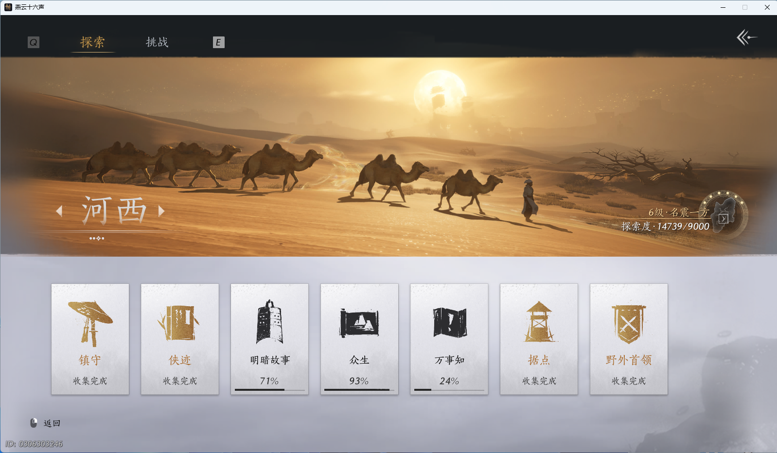
Task: Switch to the 探索 tab
Action: point(92,42)
